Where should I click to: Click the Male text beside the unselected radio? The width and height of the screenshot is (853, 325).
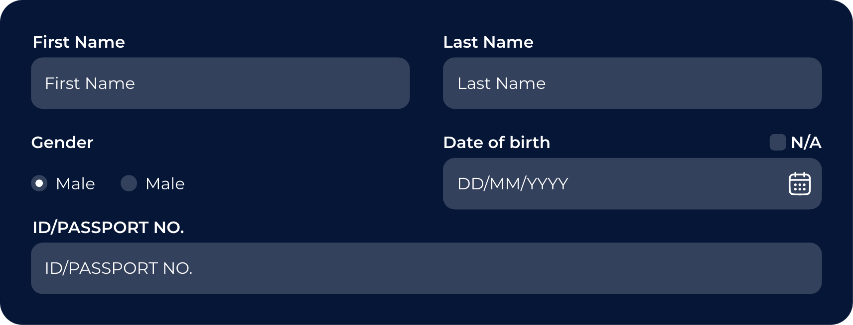click(x=165, y=184)
